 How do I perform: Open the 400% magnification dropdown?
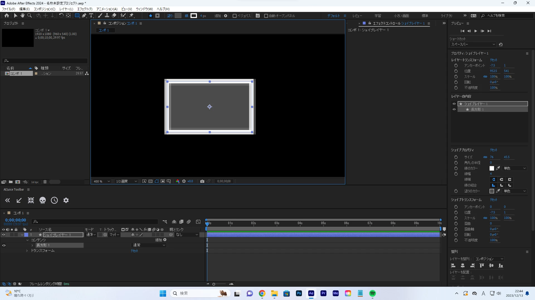(102, 181)
